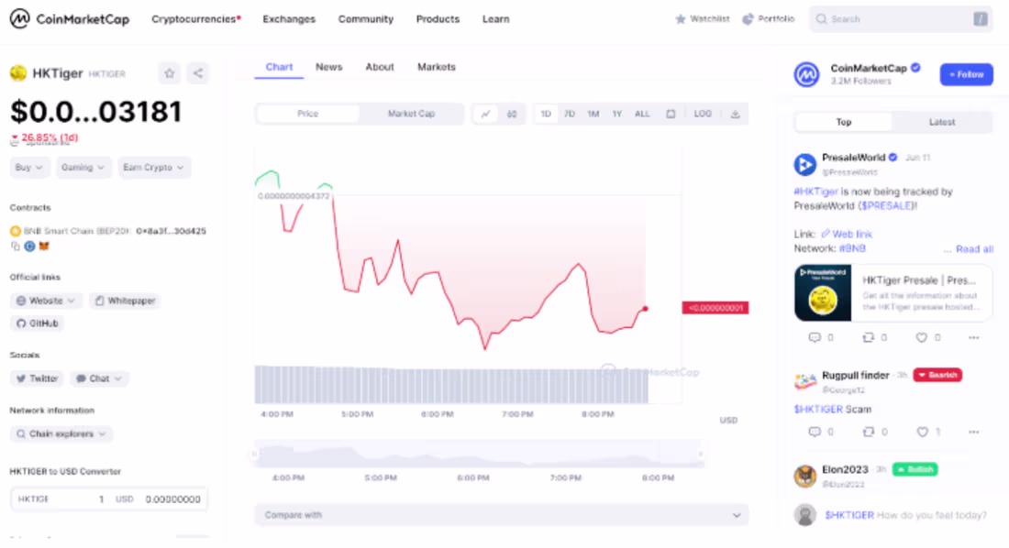Select the 1D time range
The height and width of the screenshot is (548, 1009).
[546, 114]
